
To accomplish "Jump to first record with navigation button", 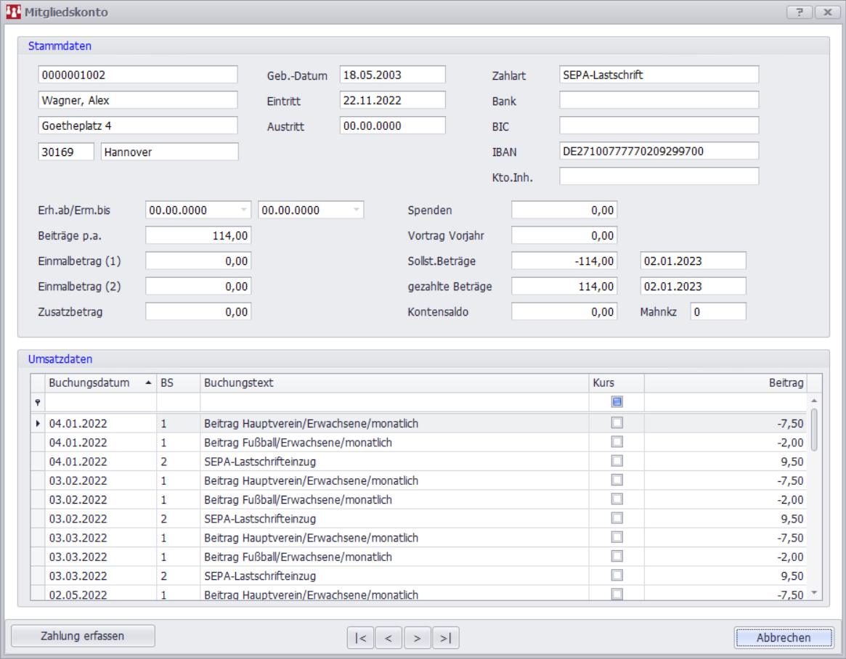I will [360, 638].
